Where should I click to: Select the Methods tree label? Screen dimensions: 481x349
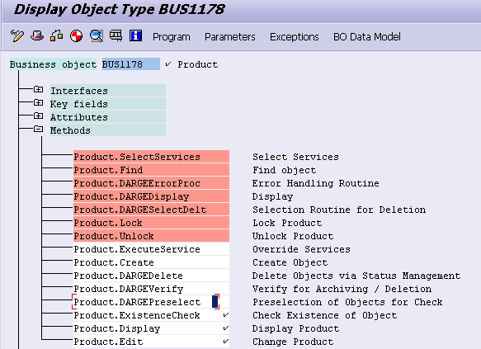click(x=108, y=130)
